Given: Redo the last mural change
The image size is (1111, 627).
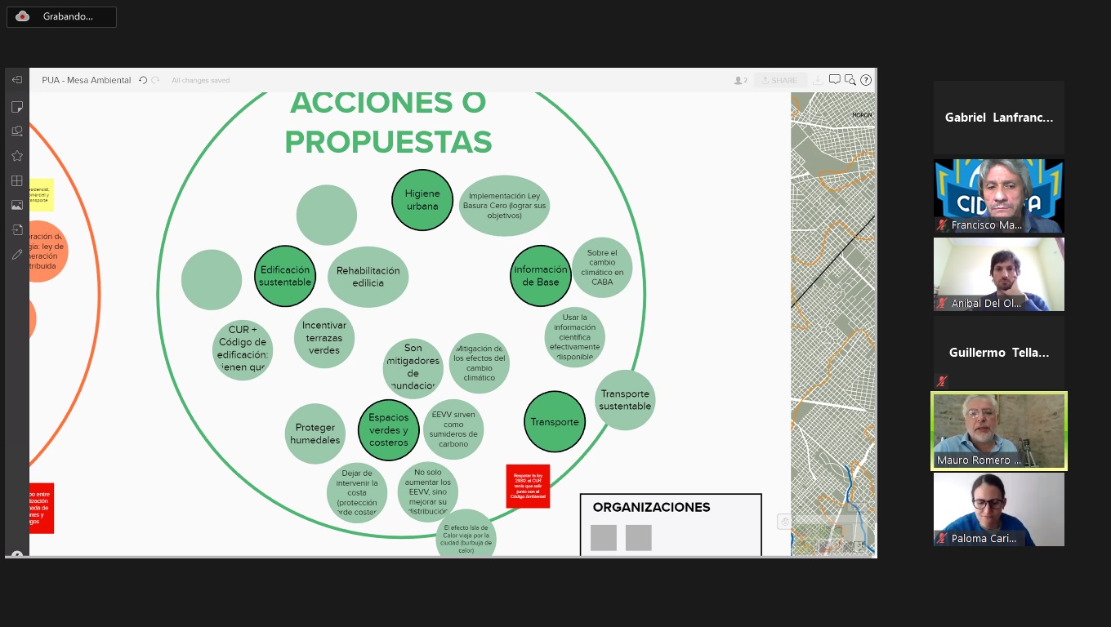Looking at the screenshot, I should pos(156,80).
